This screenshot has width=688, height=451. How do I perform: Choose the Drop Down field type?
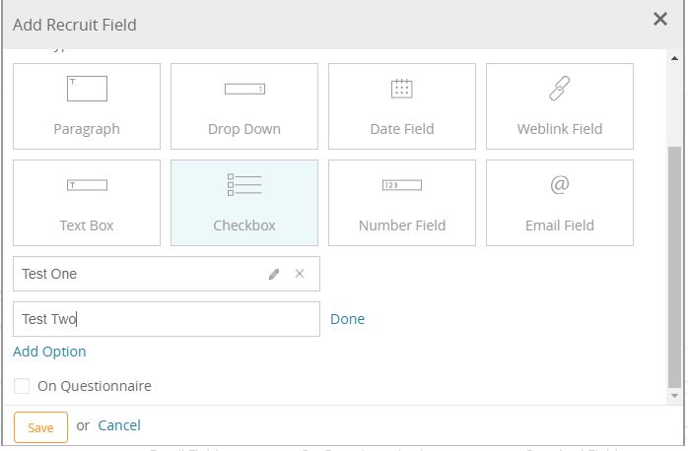click(244, 106)
